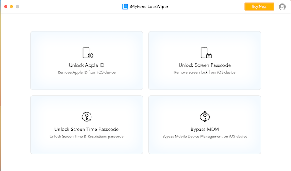Click the Buy Now button

coord(259,7)
